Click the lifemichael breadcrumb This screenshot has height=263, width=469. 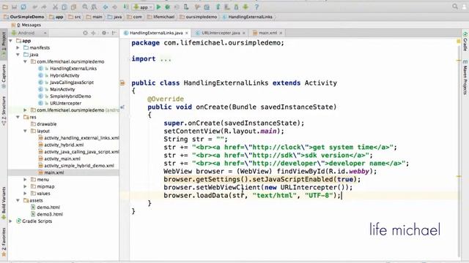161,17
